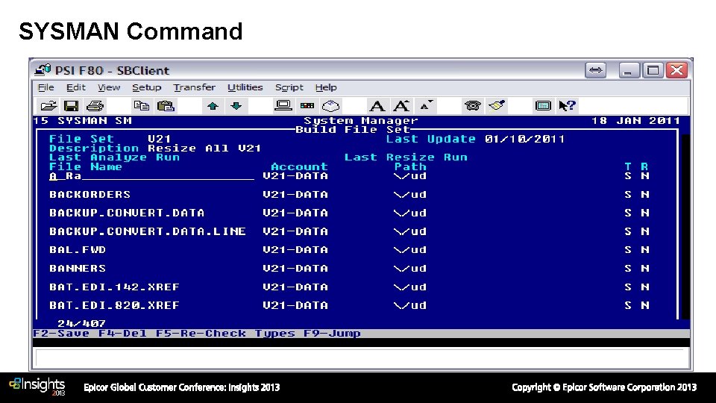This screenshot has width=716, height=403.
Task: Click the Last Update date 01/10/2011
Action: tap(524, 139)
